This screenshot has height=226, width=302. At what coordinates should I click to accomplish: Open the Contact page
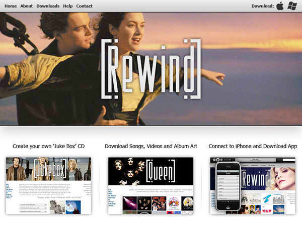[85, 6]
